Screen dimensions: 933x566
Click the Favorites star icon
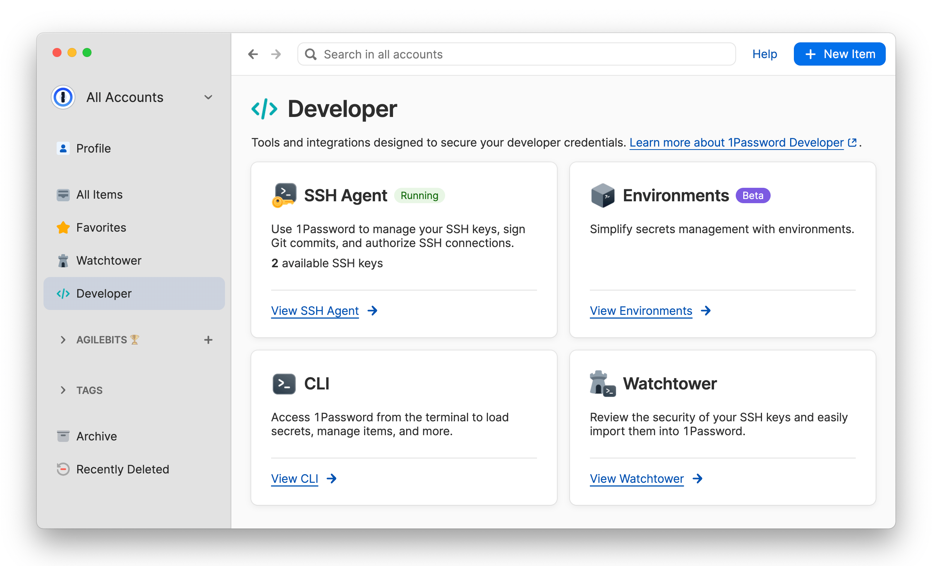[x=63, y=228]
